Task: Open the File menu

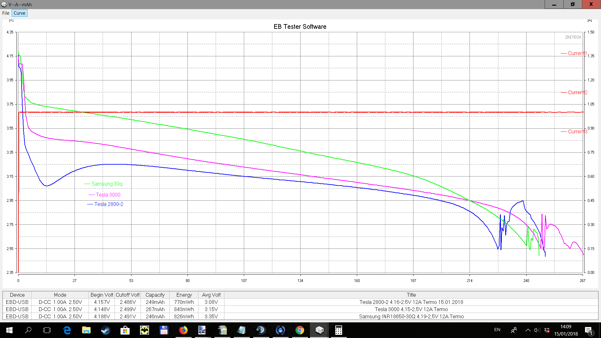Action: 6,13
